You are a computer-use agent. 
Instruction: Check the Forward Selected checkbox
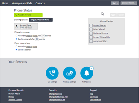(91, 25)
